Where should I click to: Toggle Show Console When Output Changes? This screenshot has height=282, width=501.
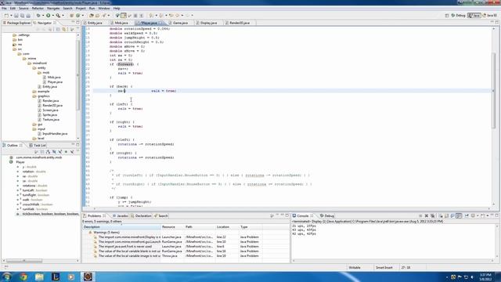click(x=452, y=216)
